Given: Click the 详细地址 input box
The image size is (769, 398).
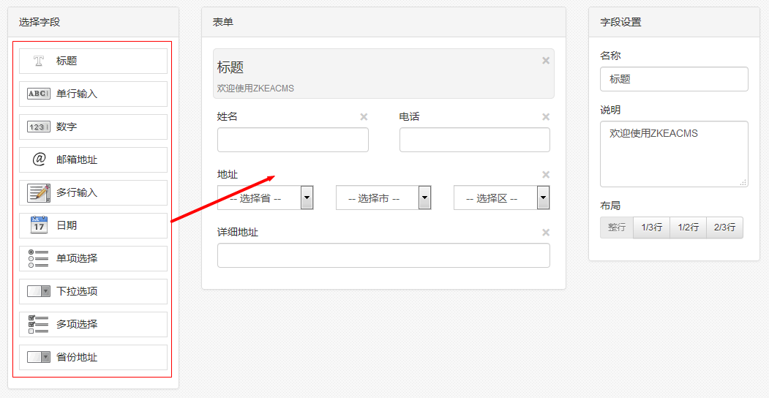Looking at the screenshot, I should coord(383,255).
